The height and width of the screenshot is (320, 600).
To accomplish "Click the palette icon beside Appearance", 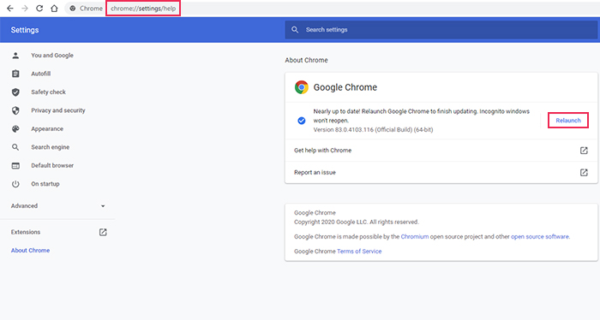I will coord(15,128).
